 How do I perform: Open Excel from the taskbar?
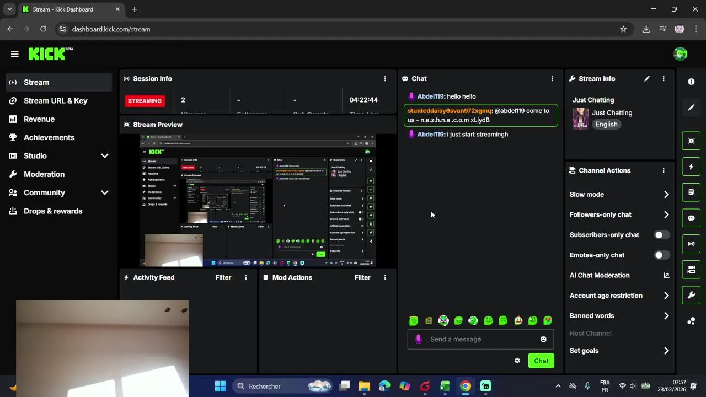pyautogui.click(x=445, y=386)
